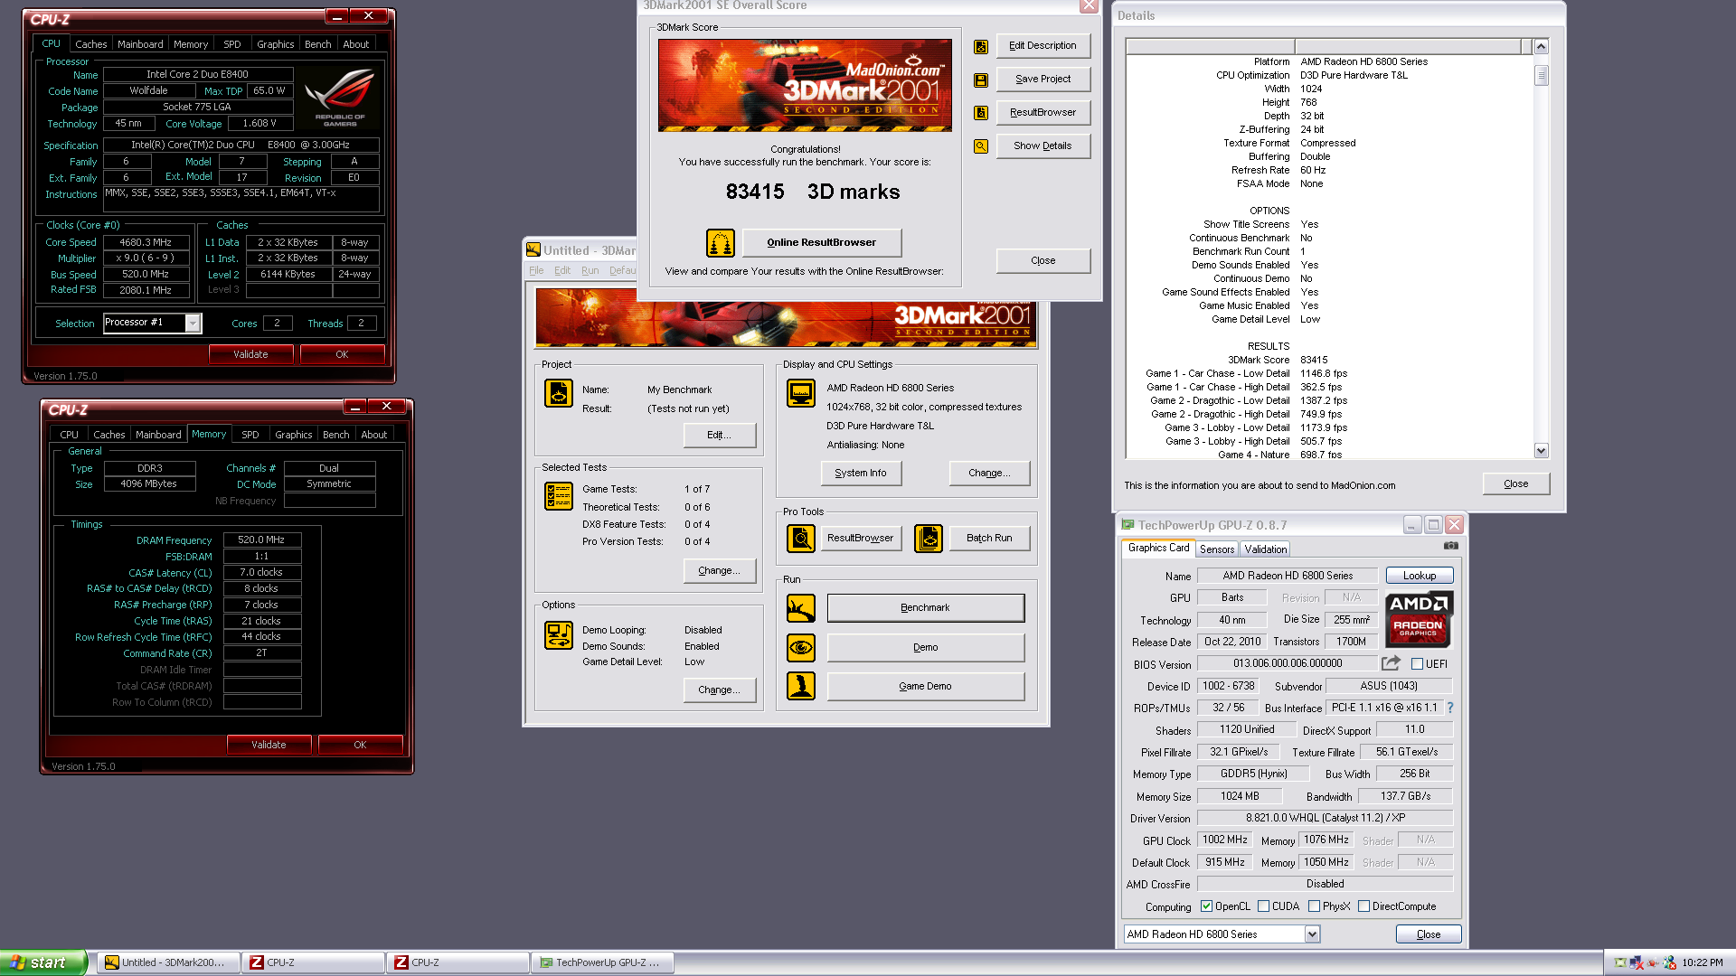Click the Batch Run button
Screen dimensions: 1736x976
point(990,539)
